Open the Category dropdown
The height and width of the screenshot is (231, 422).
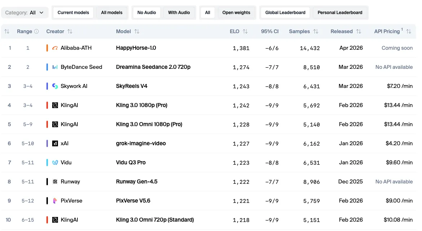(24, 13)
